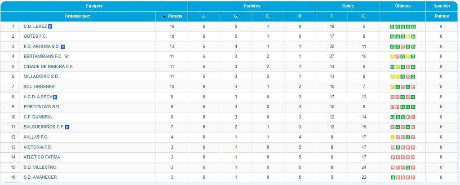The image size is (460, 185).
Task: Sort by goals for F. column header
Action: 332,17
